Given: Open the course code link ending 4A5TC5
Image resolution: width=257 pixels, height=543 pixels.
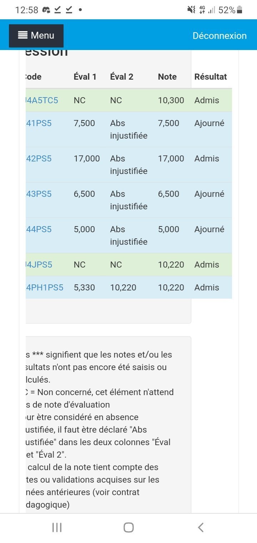Looking at the screenshot, I should [41, 100].
